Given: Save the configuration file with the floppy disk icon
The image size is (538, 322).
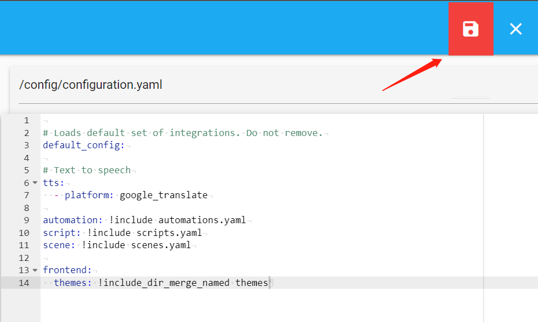Looking at the screenshot, I should coord(471,29).
